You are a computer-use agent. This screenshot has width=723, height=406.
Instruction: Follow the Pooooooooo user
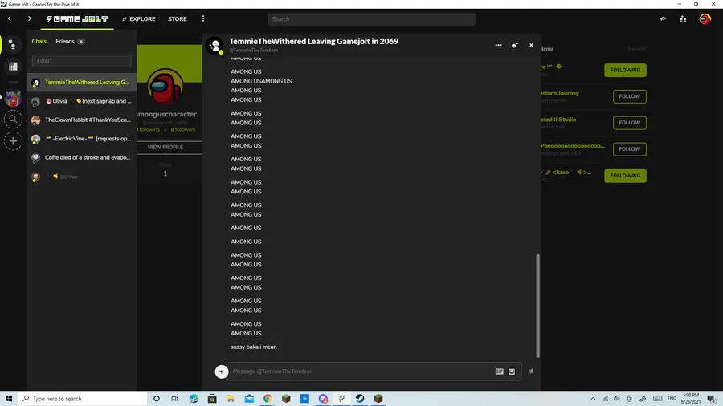(x=629, y=148)
